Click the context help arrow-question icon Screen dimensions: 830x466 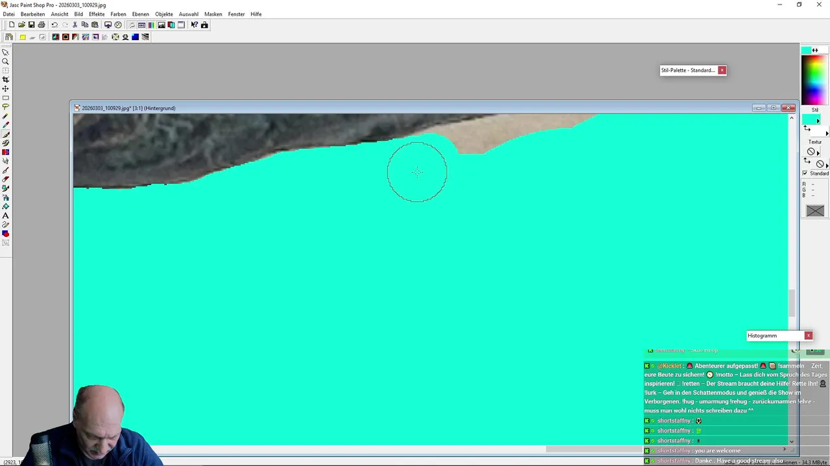pos(194,25)
